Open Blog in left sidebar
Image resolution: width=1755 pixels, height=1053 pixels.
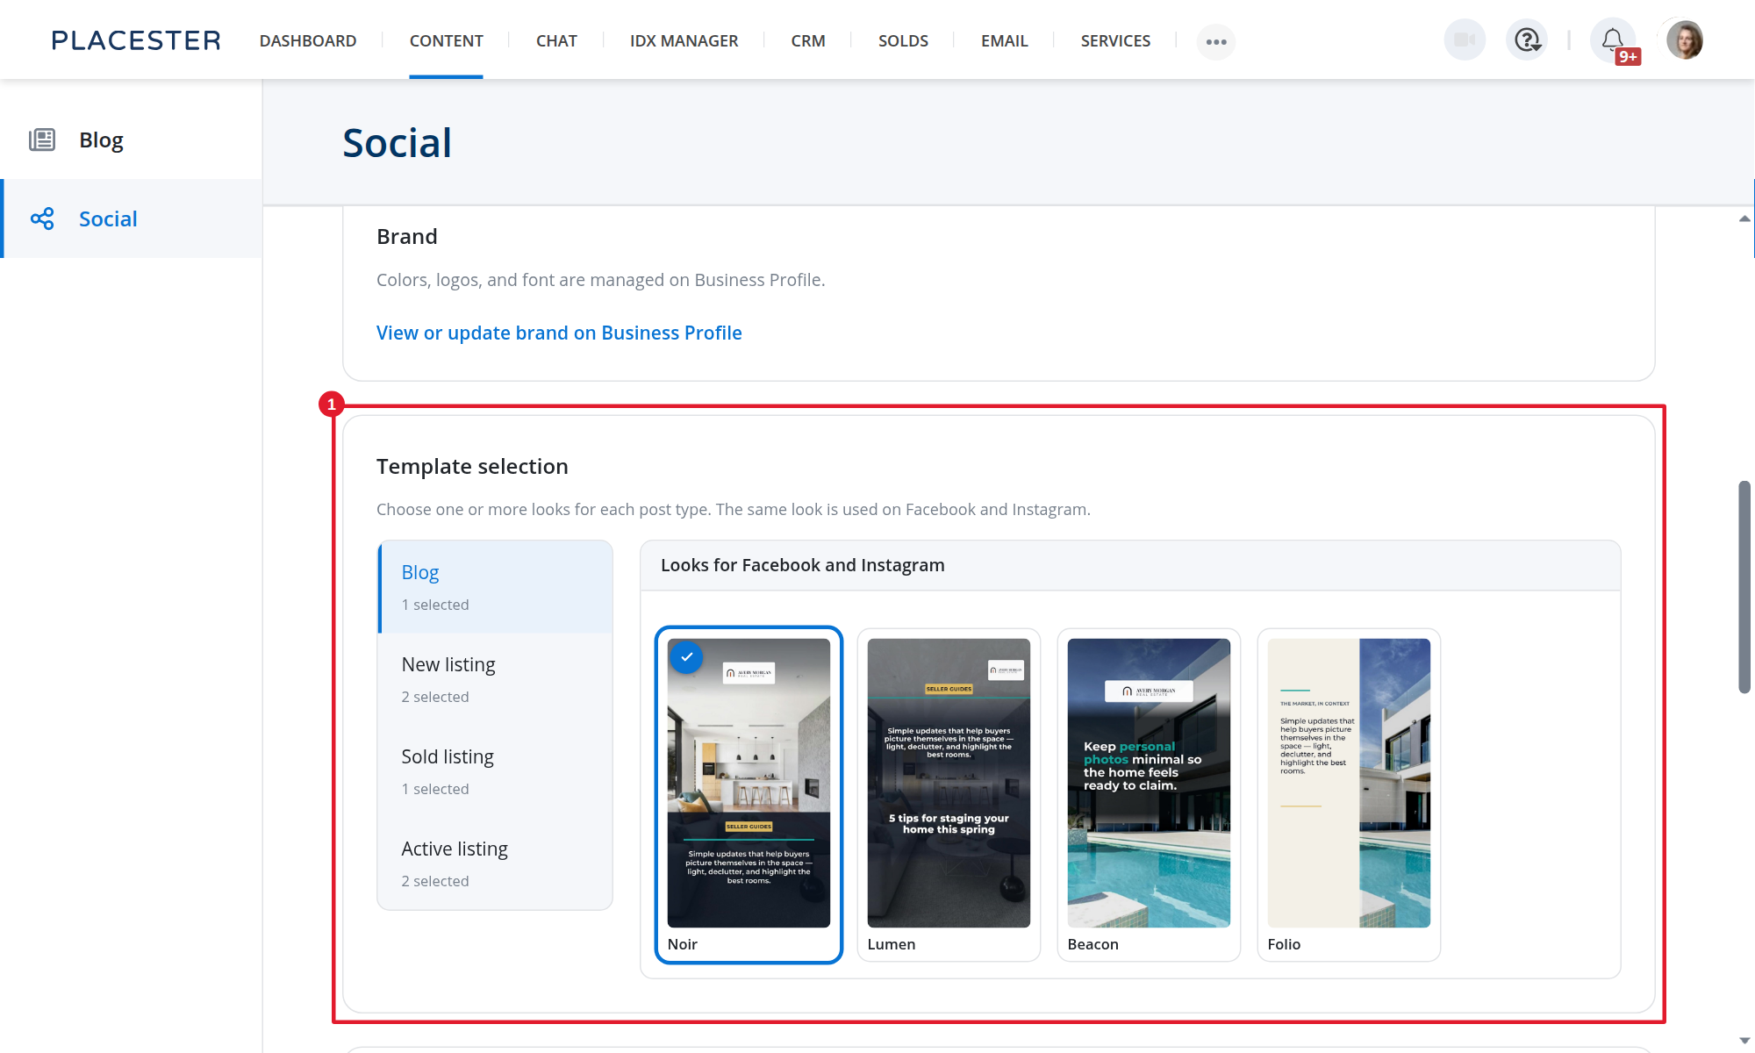coord(132,140)
